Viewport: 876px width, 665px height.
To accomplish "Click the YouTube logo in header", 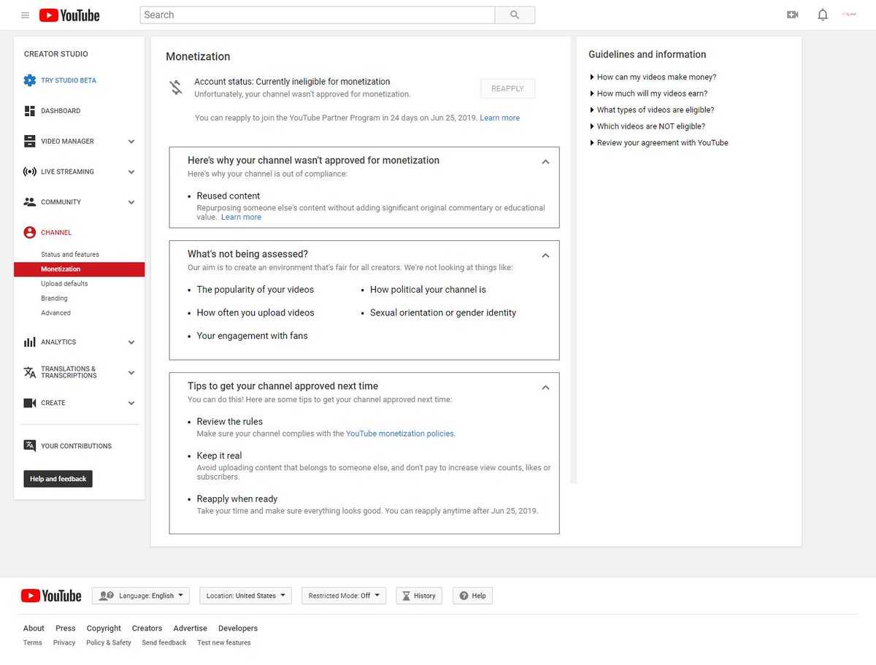I will coord(69,15).
